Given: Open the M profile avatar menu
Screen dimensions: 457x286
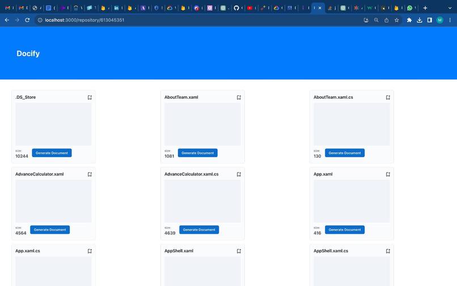Looking at the screenshot, I should point(440,20).
